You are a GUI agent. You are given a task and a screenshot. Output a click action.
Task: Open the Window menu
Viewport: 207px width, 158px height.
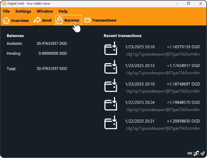(x=45, y=11)
